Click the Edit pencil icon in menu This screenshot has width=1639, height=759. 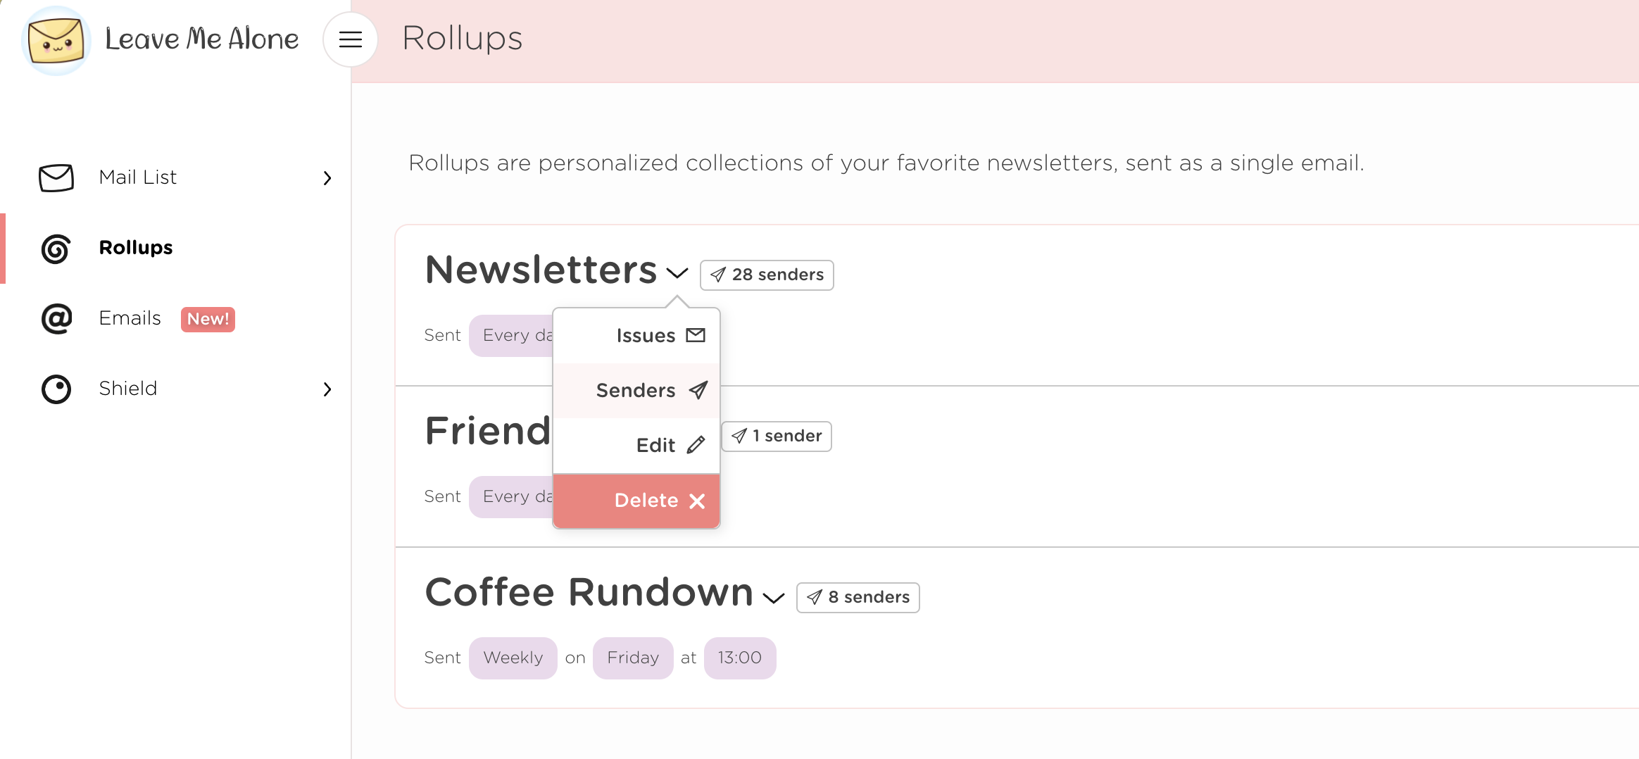(696, 445)
